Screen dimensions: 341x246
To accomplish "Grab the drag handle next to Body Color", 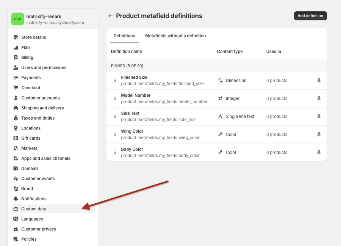I will click(x=115, y=152).
